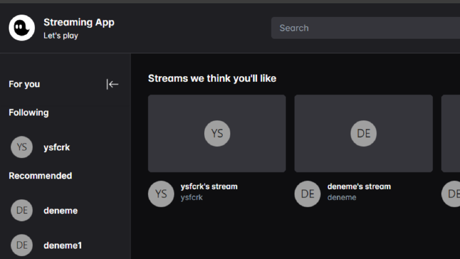Click the ghost logo icon
Image resolution: width=460 pixels, height=259 pixels.
[21, 28]
